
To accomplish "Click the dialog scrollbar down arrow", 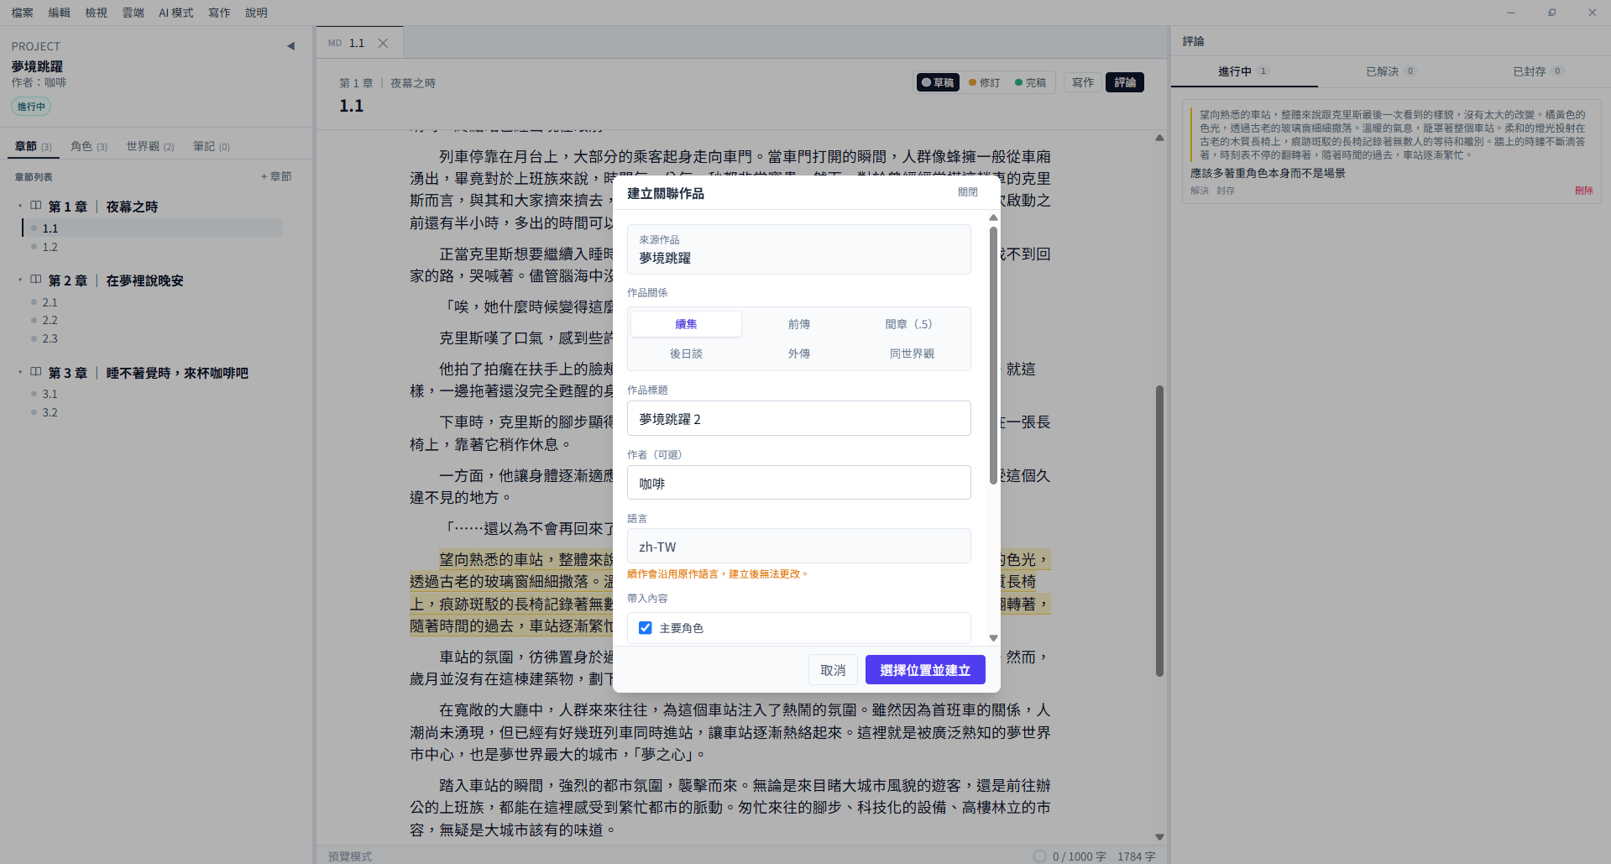I will coord(993,638).
